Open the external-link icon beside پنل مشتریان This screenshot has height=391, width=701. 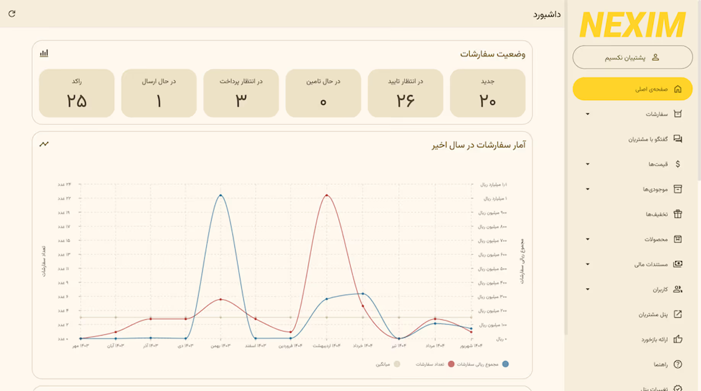(678, 314)
